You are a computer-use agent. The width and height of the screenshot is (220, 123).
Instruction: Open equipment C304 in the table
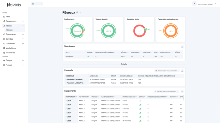[69, 101]
